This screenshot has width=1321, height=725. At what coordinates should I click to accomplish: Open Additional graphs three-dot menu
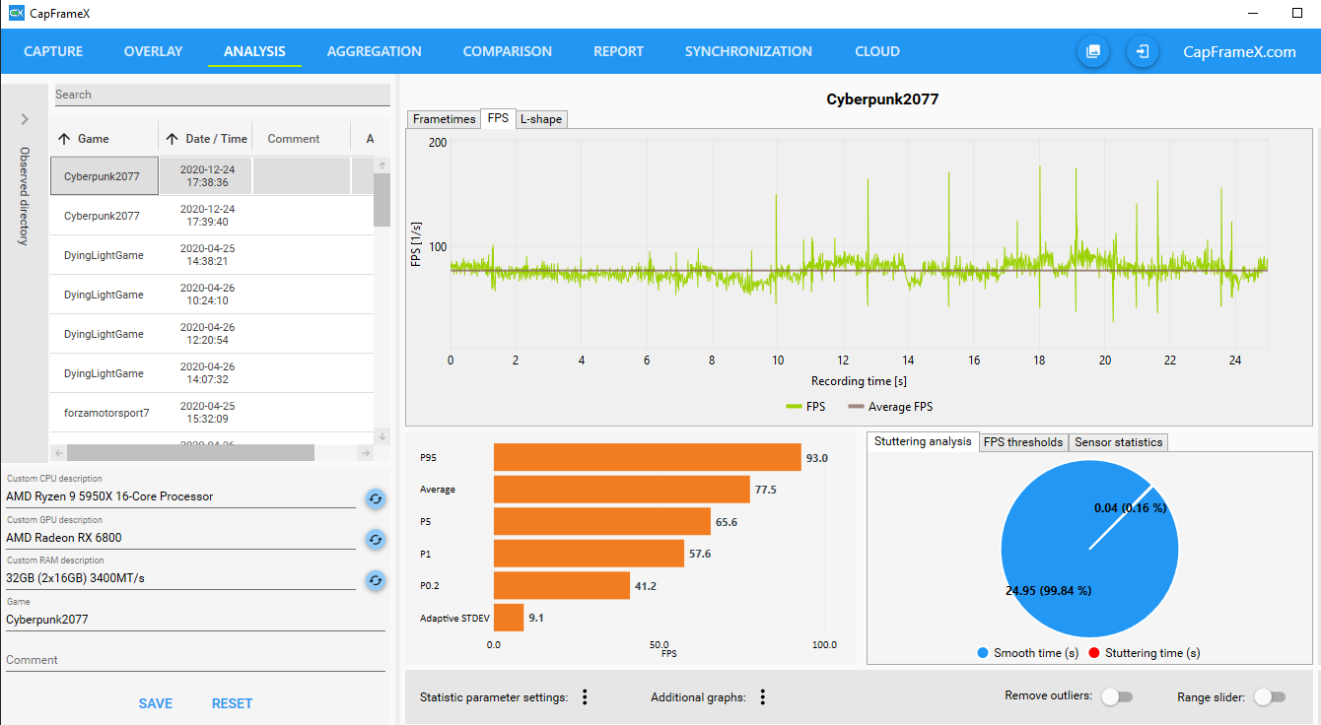click(x=762, y=697)
